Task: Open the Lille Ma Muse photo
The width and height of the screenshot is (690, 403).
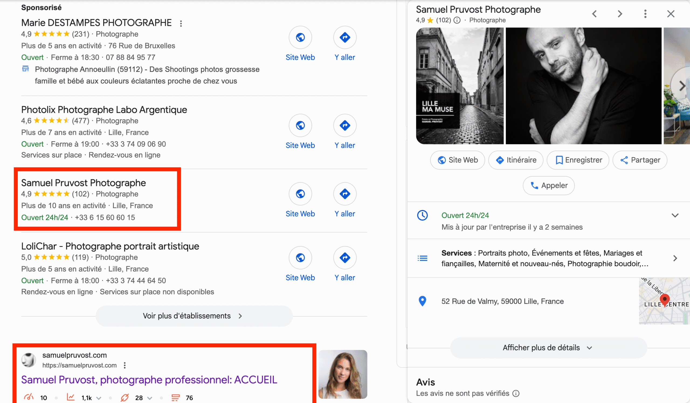Action: 460,86
